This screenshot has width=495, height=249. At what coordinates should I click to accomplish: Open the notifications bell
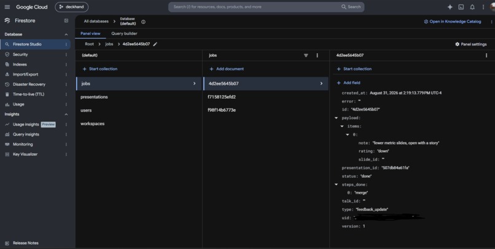472,7
